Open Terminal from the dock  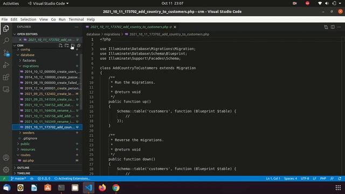click(61, 188)
